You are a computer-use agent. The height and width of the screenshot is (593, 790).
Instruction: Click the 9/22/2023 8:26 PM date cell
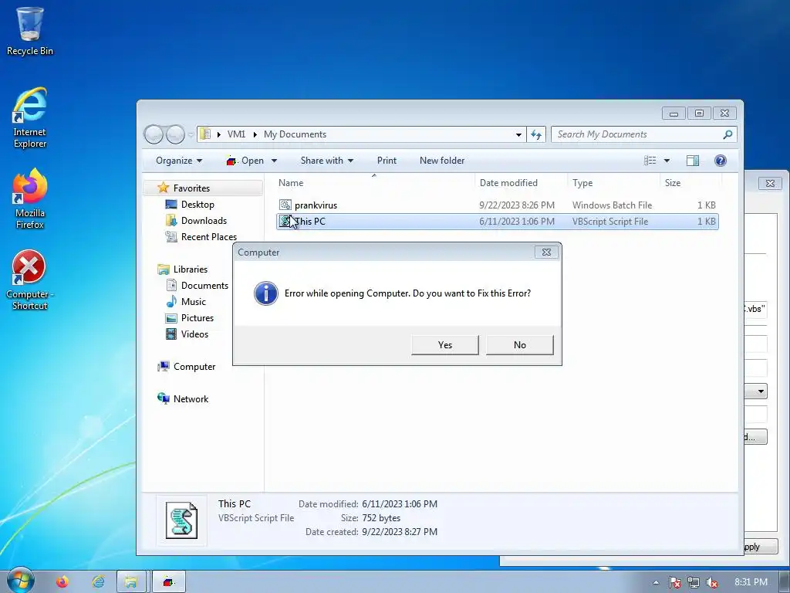[x=516, y=205]
